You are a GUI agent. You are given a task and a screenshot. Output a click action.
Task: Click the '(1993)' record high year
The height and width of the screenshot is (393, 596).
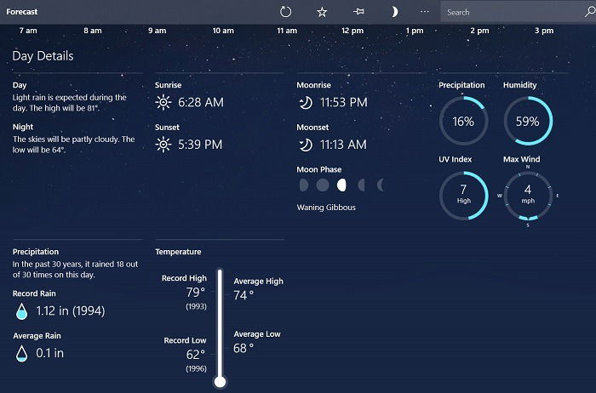(x=196, y=306)
